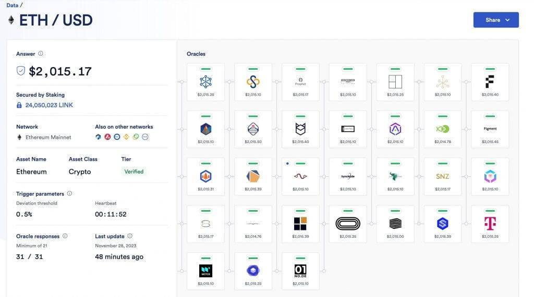Open the blue snowflake hexagon oracle card
Image resolution: width=534 pixels, height=297 pixels.
click(x=205, y=82)
